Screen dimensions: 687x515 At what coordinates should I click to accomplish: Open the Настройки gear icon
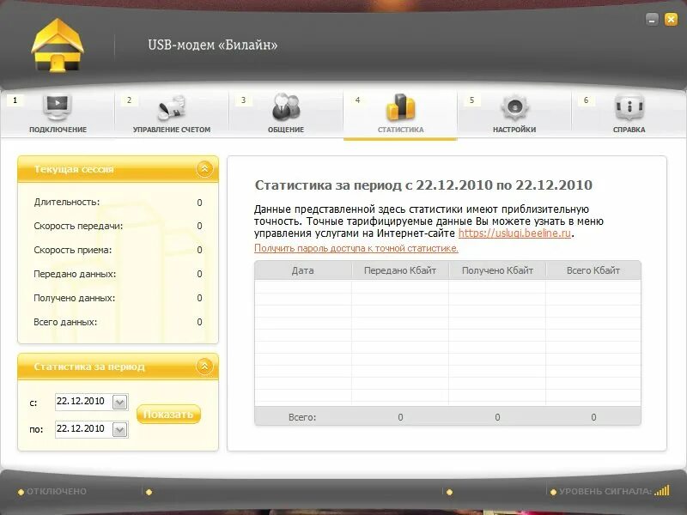(x=514, y=106)
